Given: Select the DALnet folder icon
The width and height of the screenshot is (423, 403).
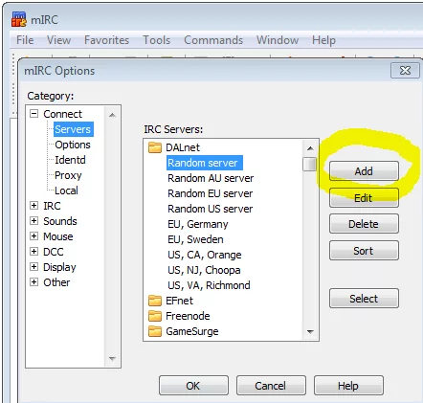Looking at the screenshot, I should pos(155,147).
